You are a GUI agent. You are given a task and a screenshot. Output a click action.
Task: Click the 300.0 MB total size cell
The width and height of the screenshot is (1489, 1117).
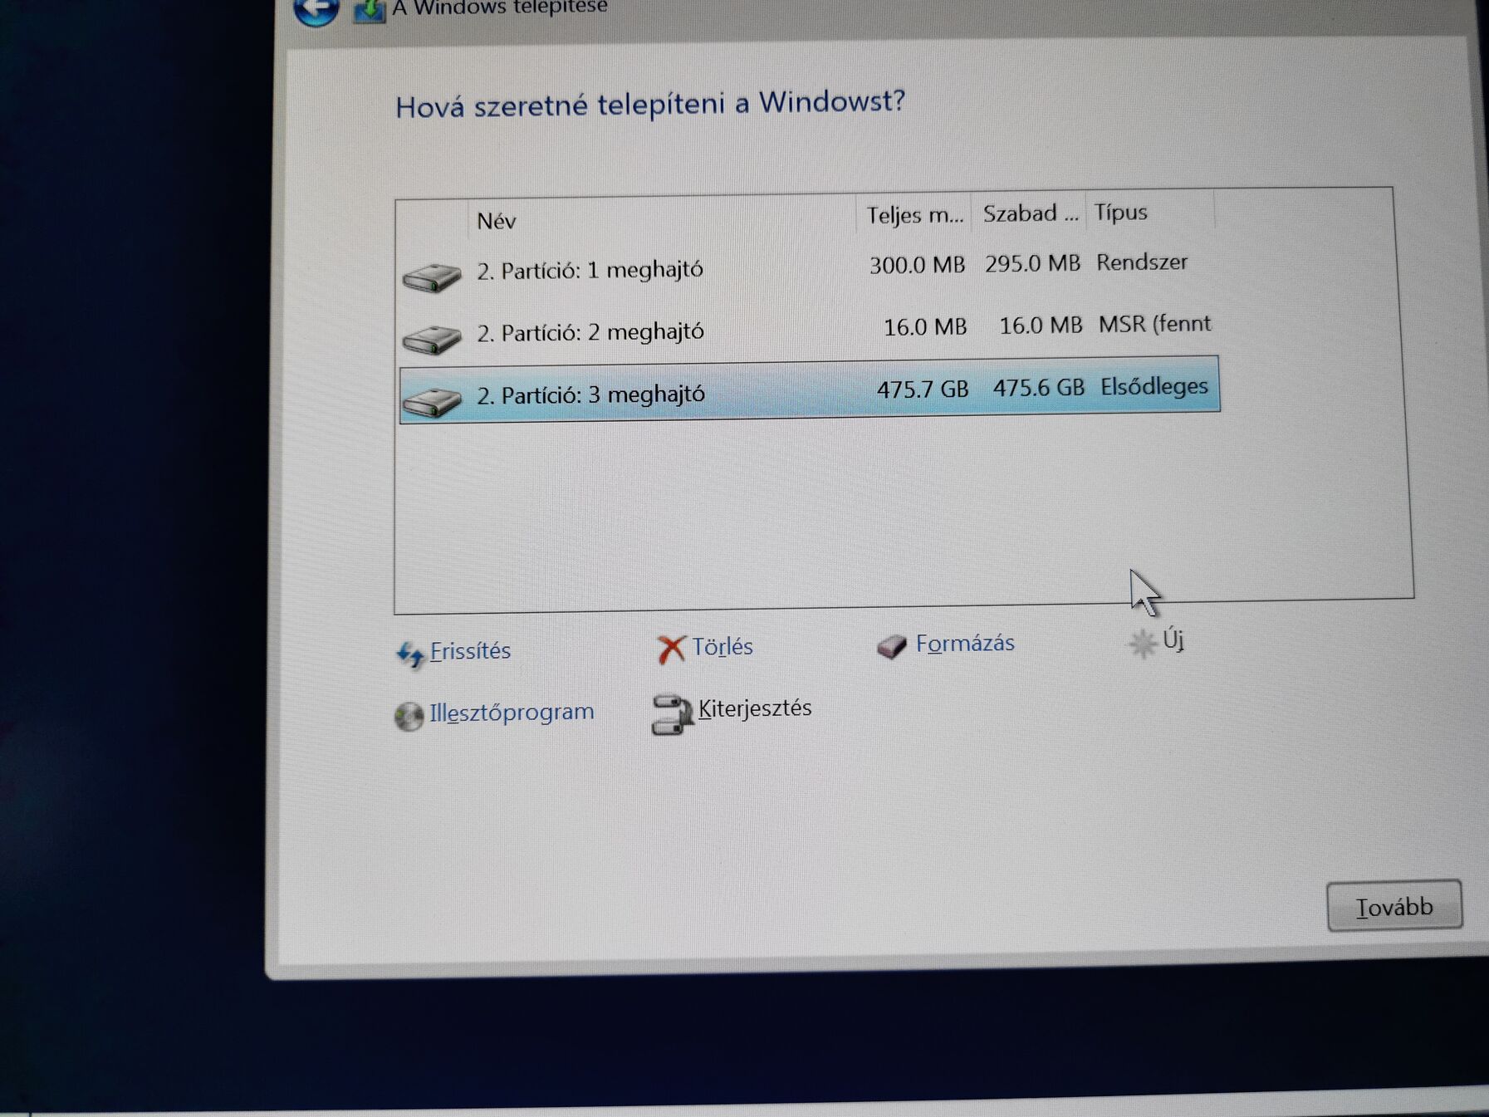pyautogui.click(x=917, y=266)
